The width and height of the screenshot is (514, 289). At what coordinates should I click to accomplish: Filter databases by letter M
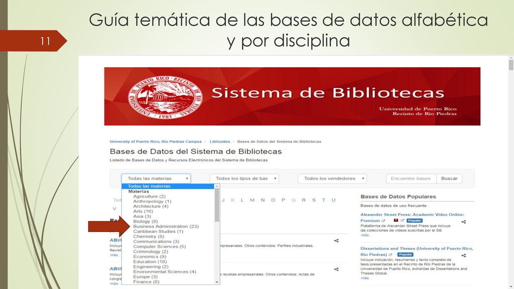coord(252,200)
